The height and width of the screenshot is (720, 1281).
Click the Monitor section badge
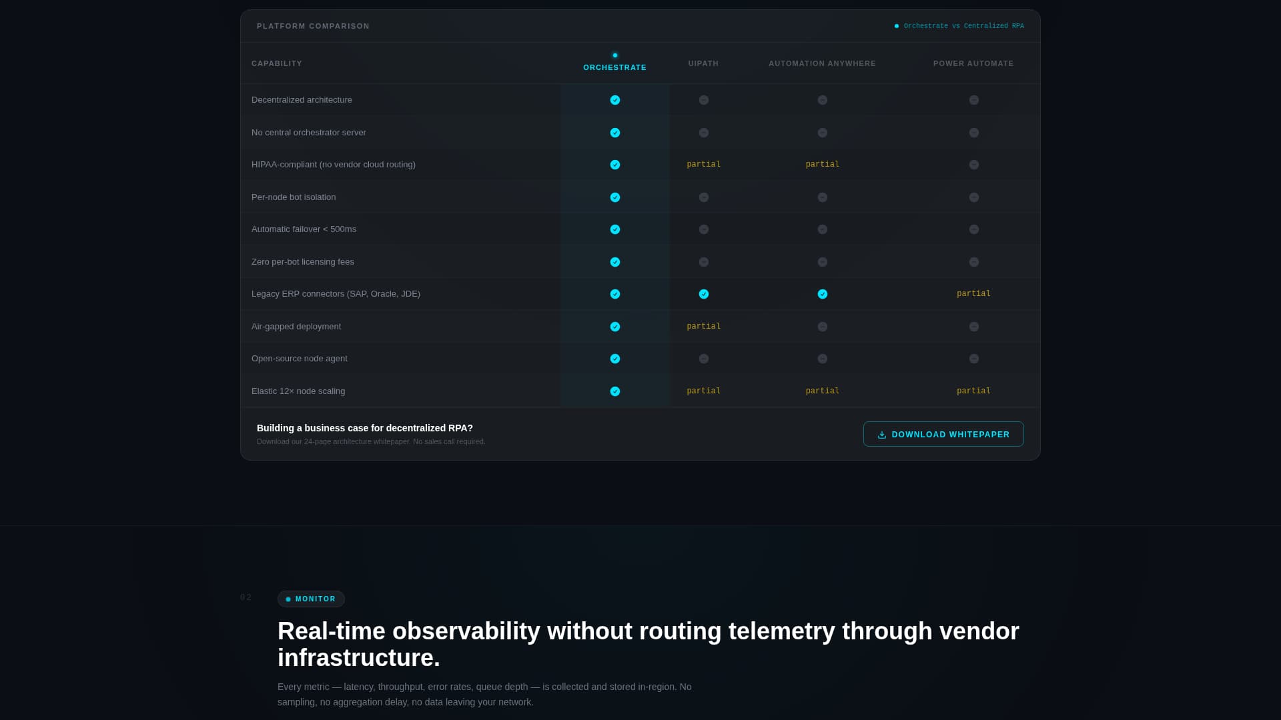tap(311, 599)
